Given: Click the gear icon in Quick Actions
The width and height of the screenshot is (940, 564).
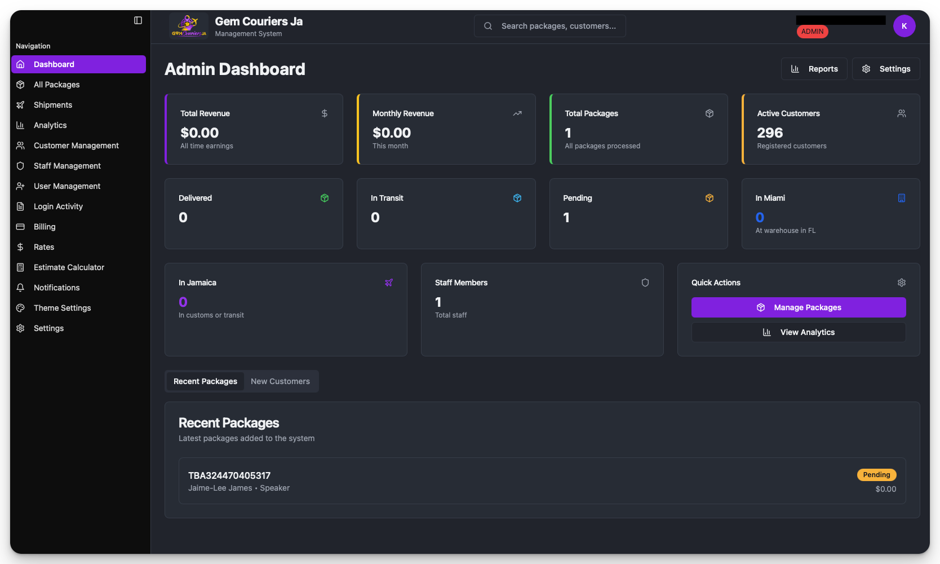Looking at the screenshot, I should [901, 283].
